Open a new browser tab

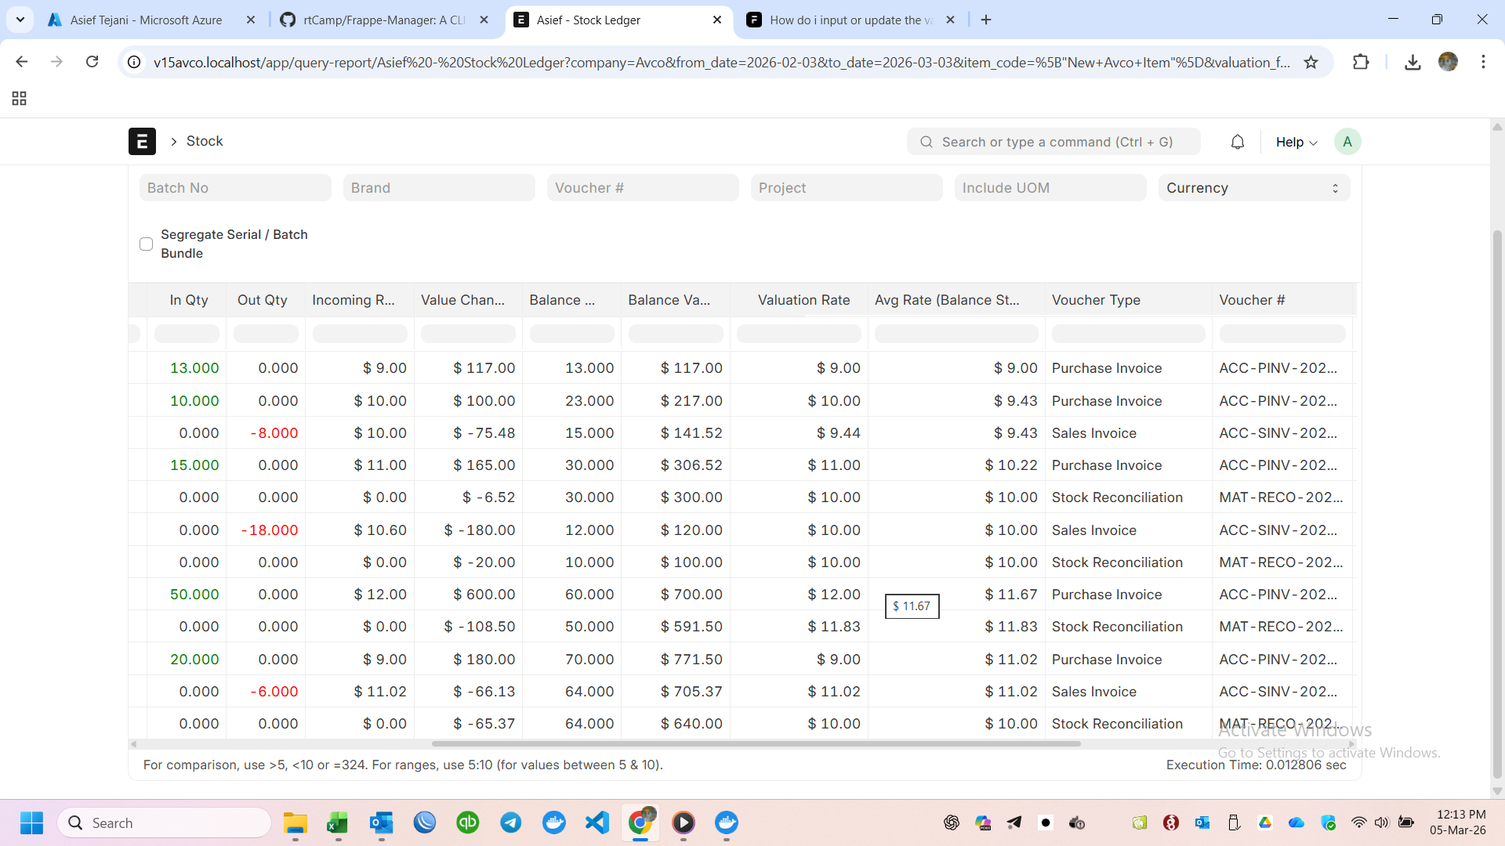[986, 20]
